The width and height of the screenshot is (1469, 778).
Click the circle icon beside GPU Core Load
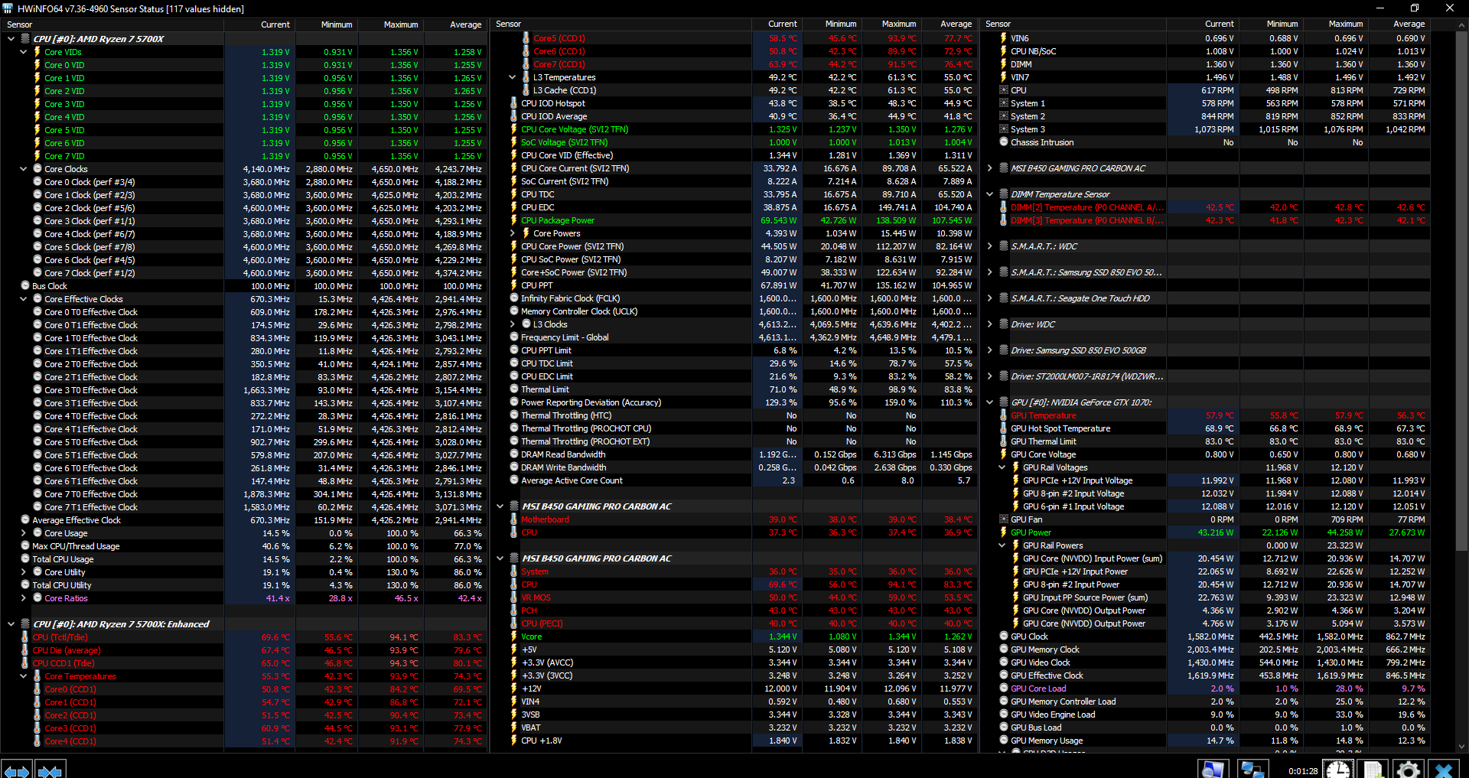click(1003, 688)
